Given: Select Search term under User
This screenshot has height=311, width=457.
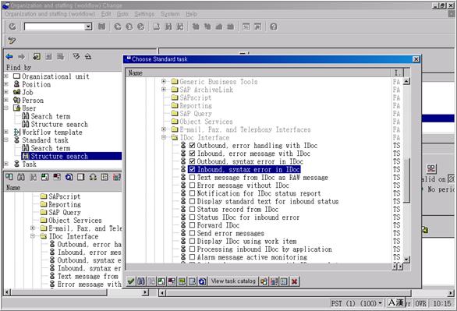Looking at the screenshot, I should 51,116.
